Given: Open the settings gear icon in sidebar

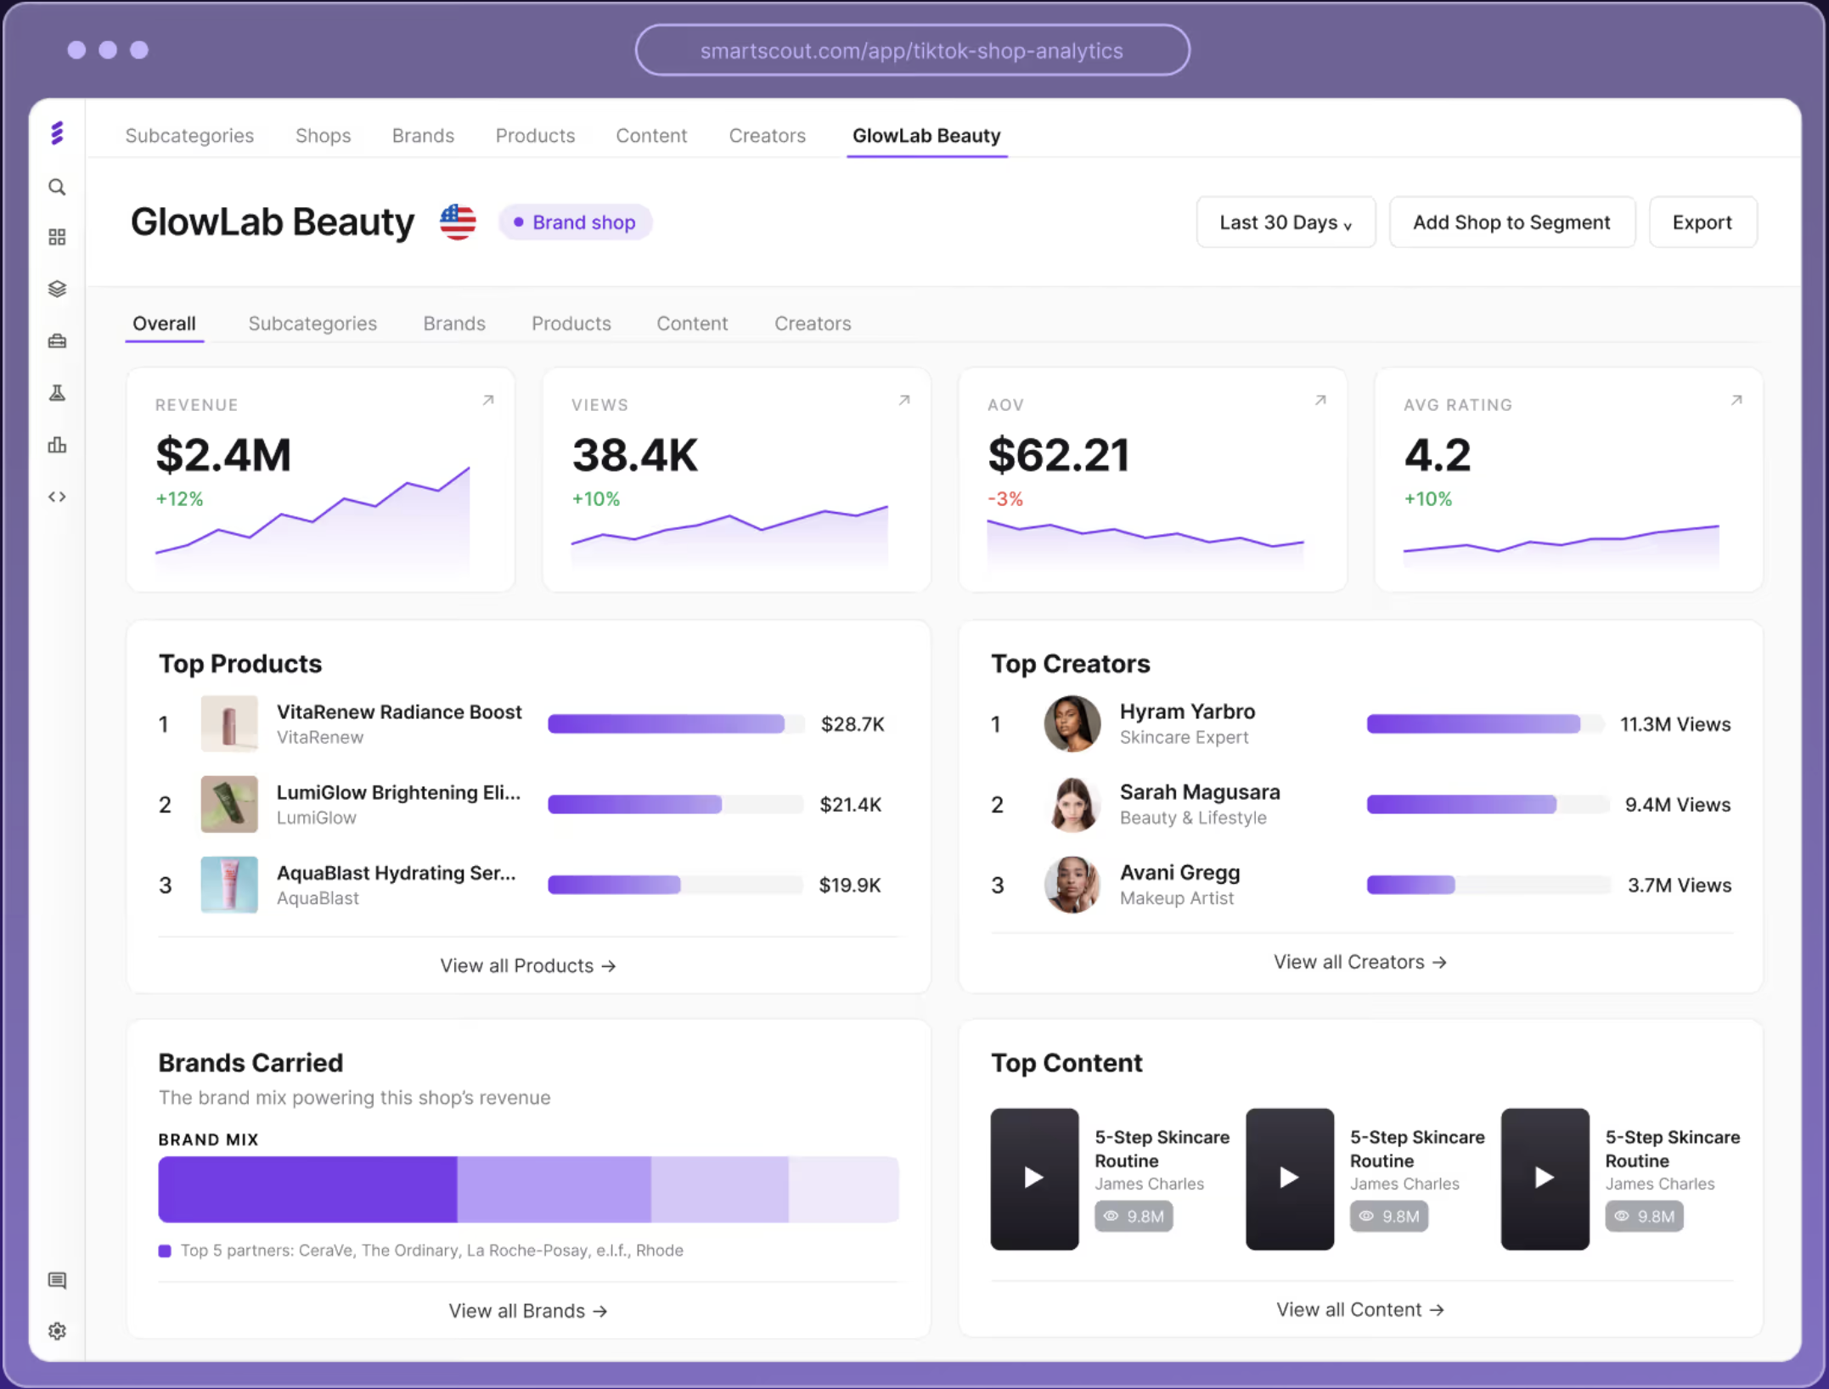Looking at the screenshot, I should coord(57,1330).
